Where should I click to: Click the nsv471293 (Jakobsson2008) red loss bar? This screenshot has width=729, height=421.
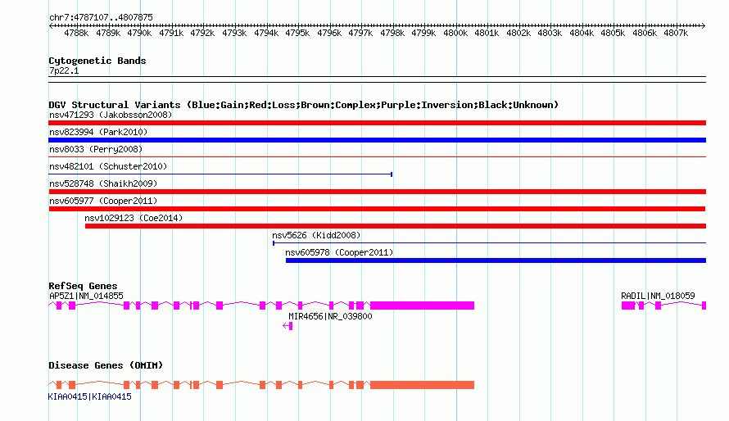pos(377,123)
